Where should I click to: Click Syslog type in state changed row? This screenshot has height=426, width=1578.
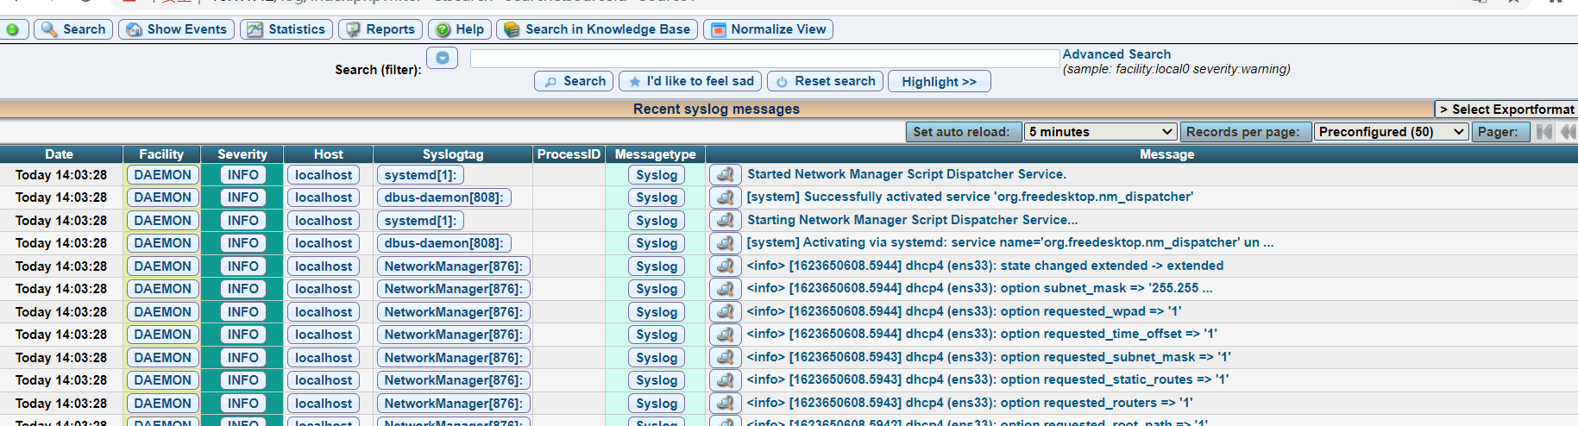(x=657, y=266)
